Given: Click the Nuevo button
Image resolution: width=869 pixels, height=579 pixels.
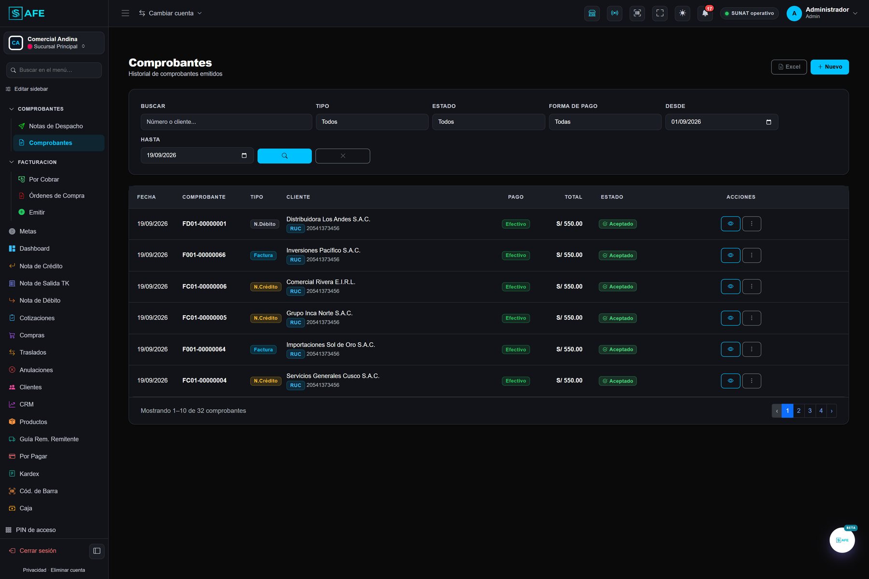Looking at the screenshot, I should [x=829, y=67].
